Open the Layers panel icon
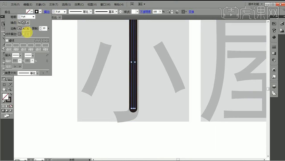 [x=274, y=86]
